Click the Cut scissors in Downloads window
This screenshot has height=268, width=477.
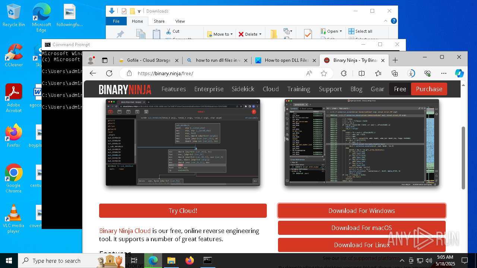[172, 31]
